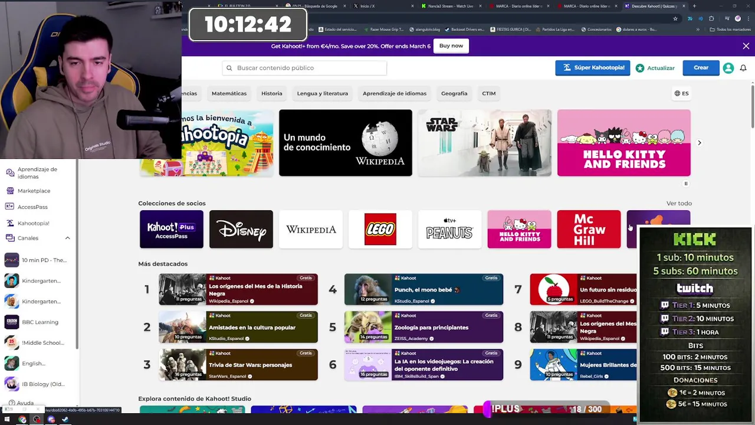Open Los orígenes del Mes kahoot ranked 1

click(238, 290)
